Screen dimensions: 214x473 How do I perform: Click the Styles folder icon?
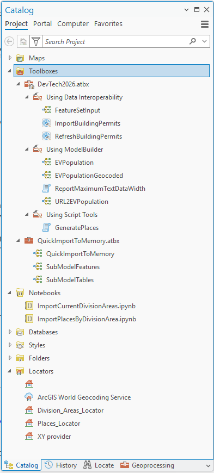pos(20,345)
